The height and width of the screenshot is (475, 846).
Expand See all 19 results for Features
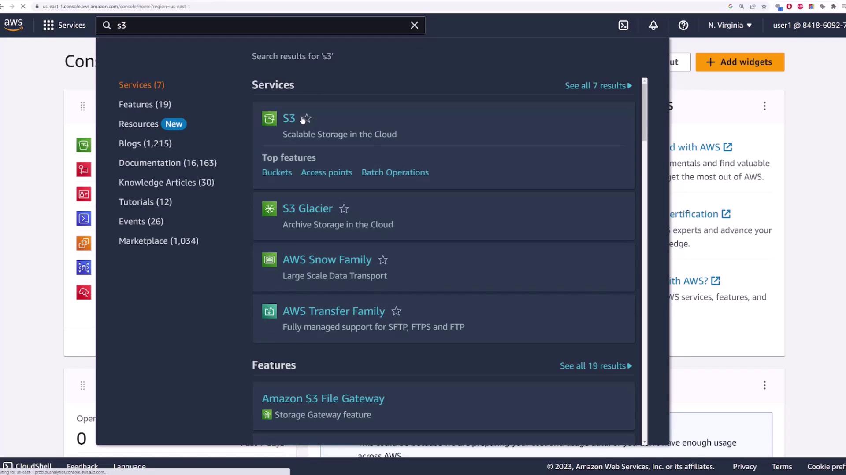[595, 366]
